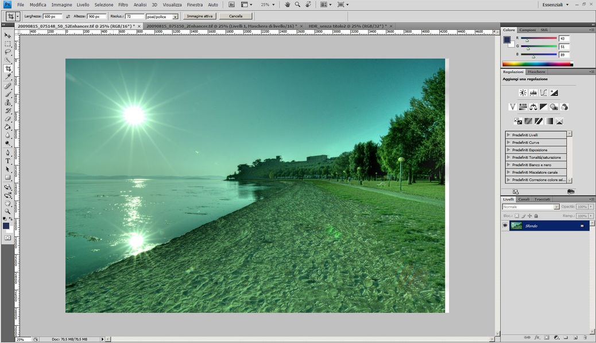Click the add layer style fx icon
The image size is (596, 343).
pyautogui.click(x=537, y=338)
